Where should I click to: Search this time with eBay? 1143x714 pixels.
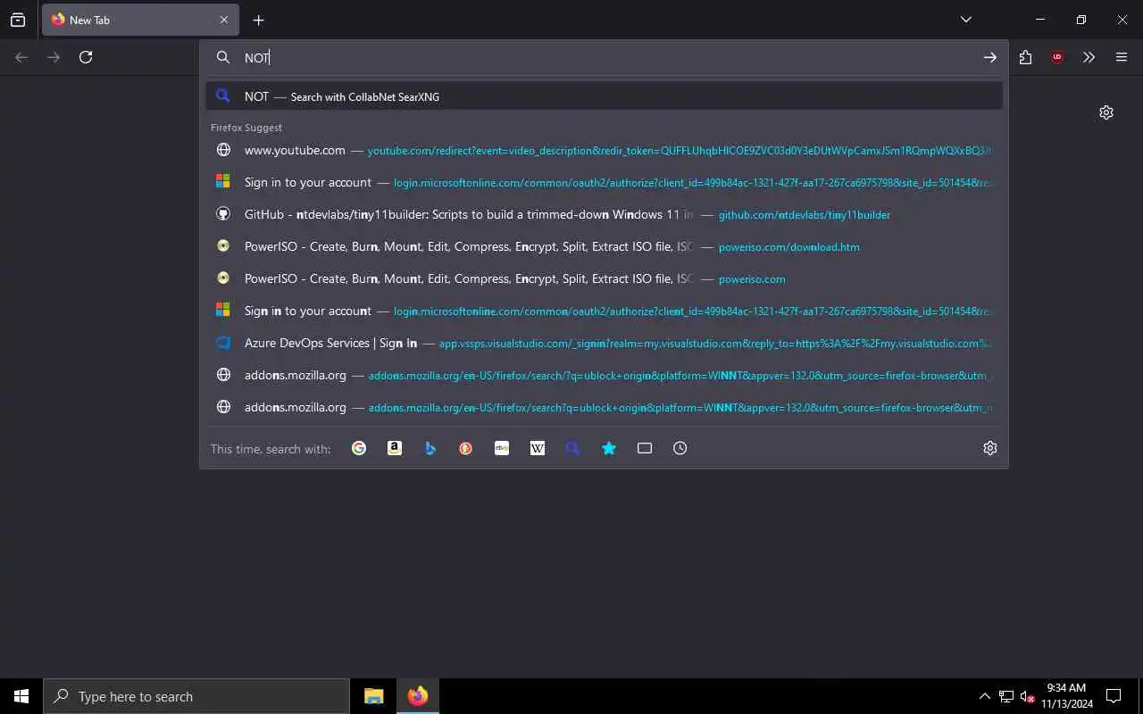click(502, 449)
